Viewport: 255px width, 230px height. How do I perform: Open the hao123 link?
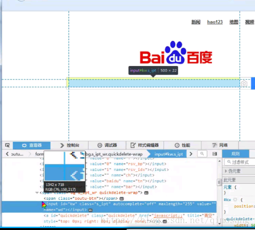[x=215, y=22]
